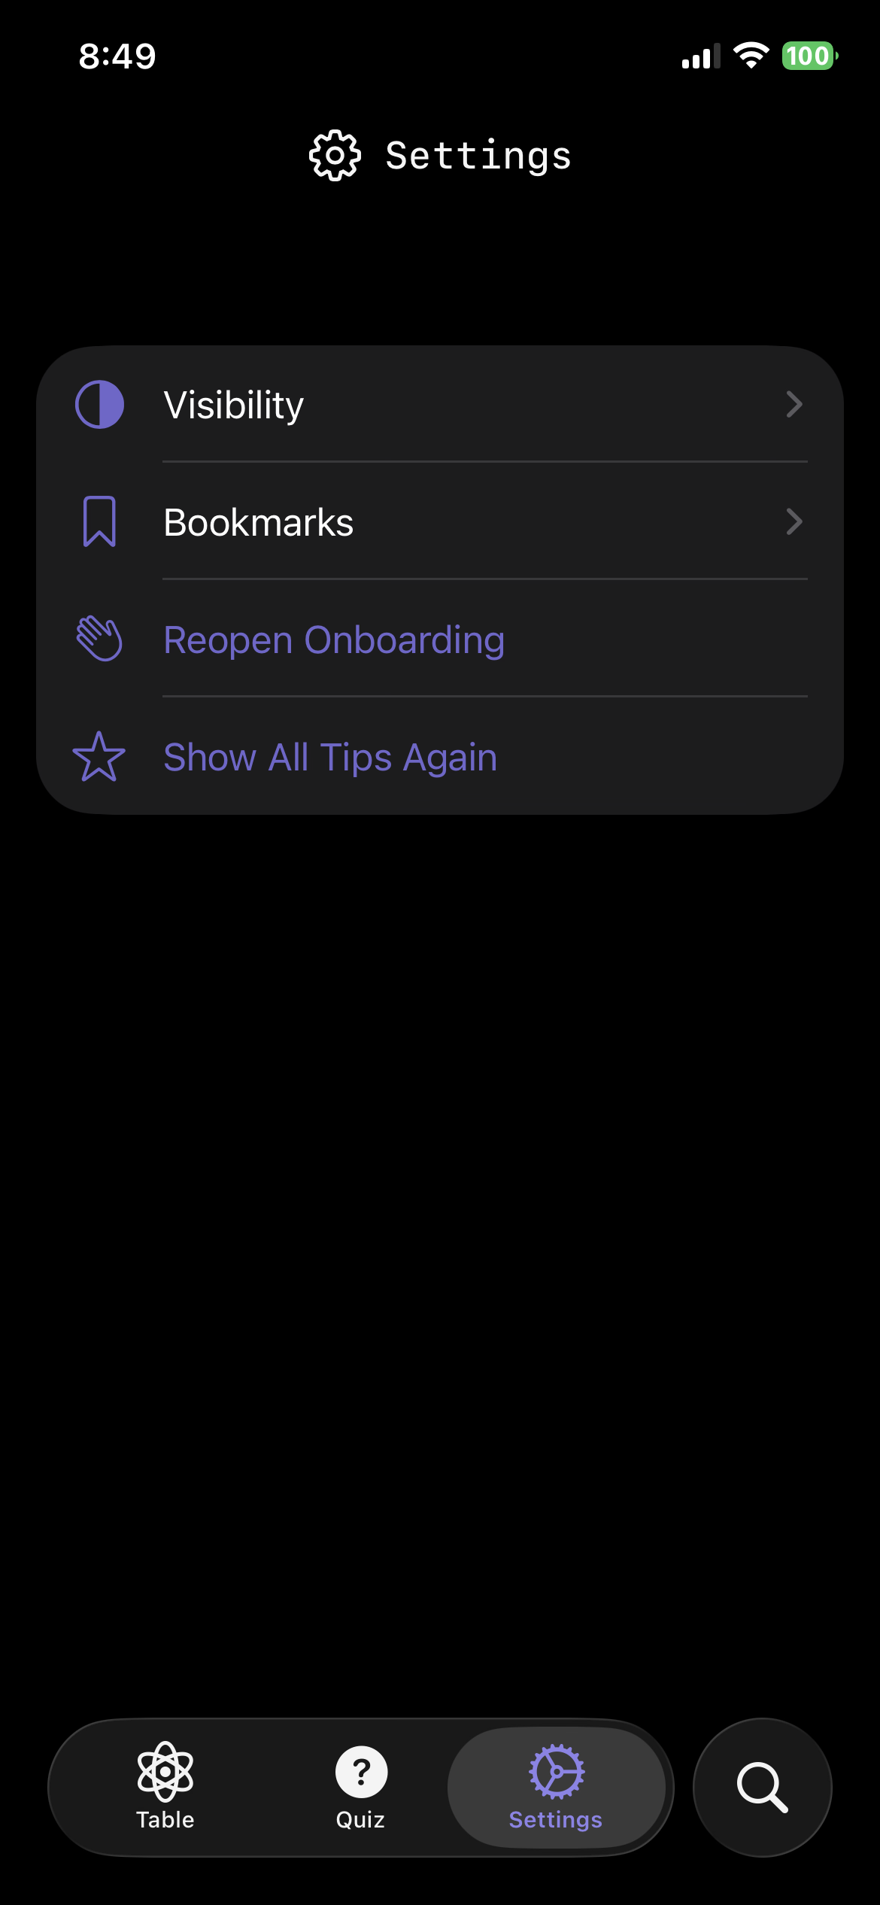
Task: Tap the Reopen Onboarding link
Action: (334, 640)
